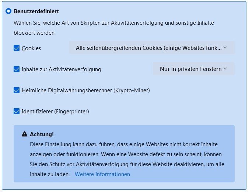The height and width of the screenshot is (192, 249).
Task: Click the 'Achtung!' warning heading
Action: tap(42, 134)
